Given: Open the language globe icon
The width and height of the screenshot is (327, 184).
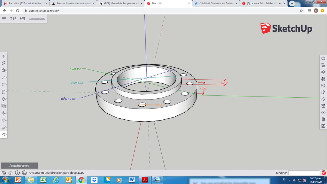Looking at the screenshot, I should pos(24,173).
